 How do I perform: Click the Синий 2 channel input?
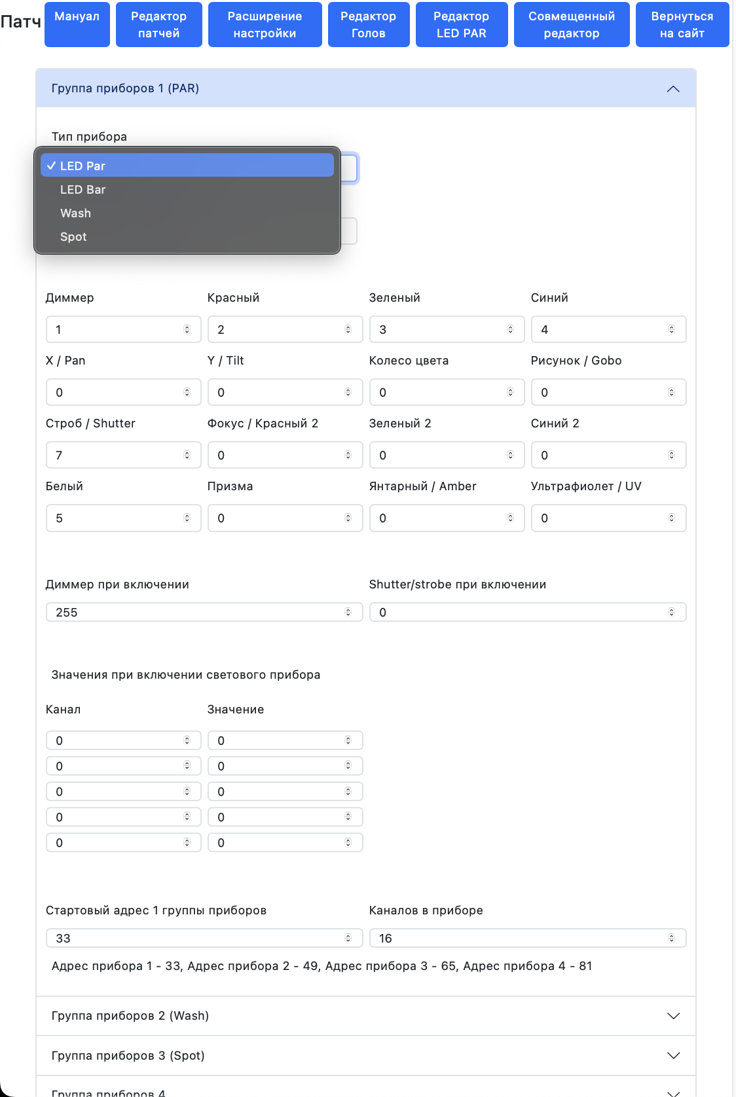point(609,455)
